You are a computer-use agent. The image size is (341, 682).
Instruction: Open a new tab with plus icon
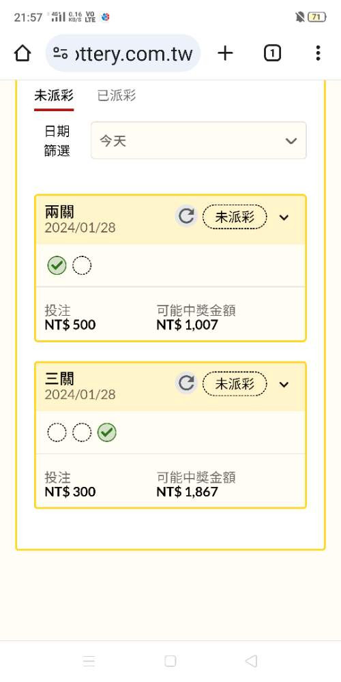[225, 53]
